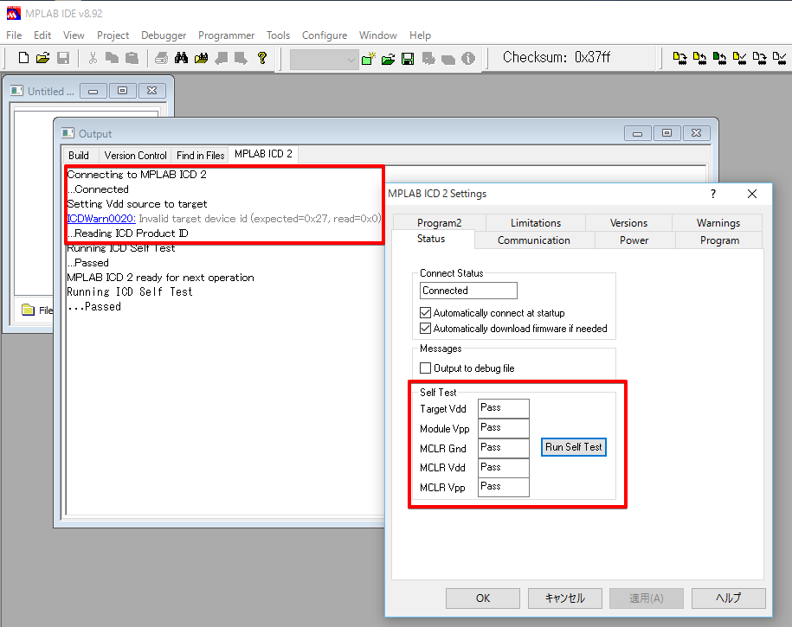Click the Connect Status field showing Connected
792x627 pixels.
(468, 291)
